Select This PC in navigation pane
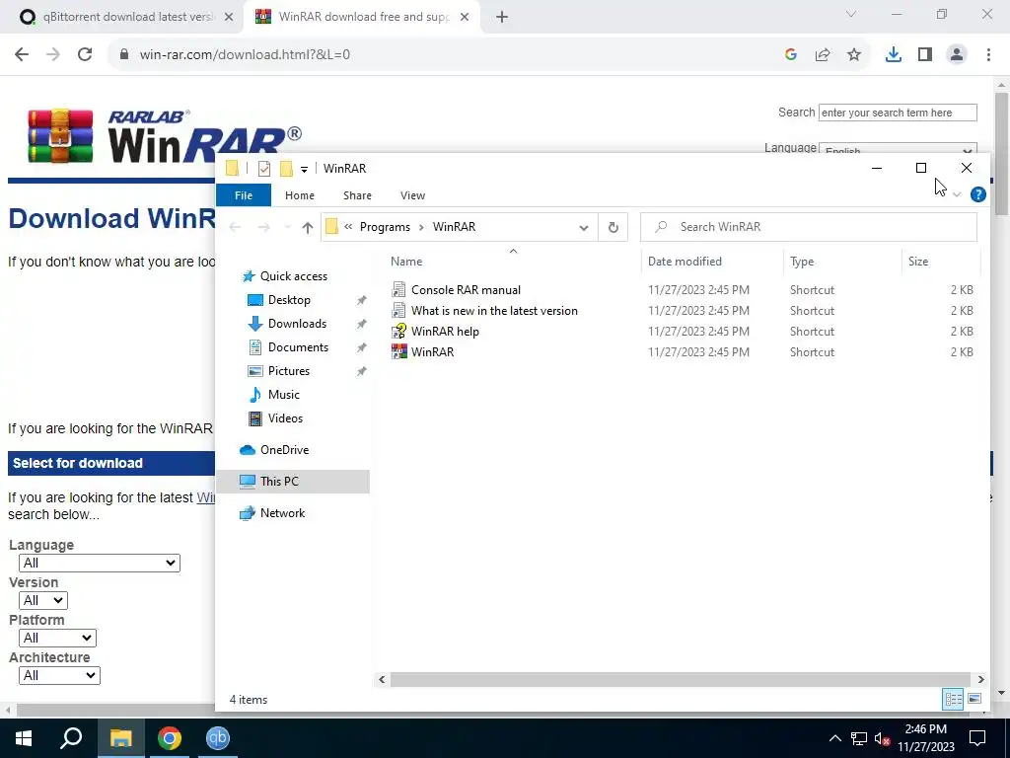Viewport: 1010px width, 758px height. (x=279, y=482)
